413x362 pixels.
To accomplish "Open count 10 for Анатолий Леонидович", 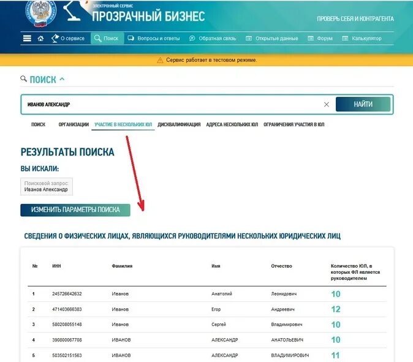I will [x=336, y=294].
